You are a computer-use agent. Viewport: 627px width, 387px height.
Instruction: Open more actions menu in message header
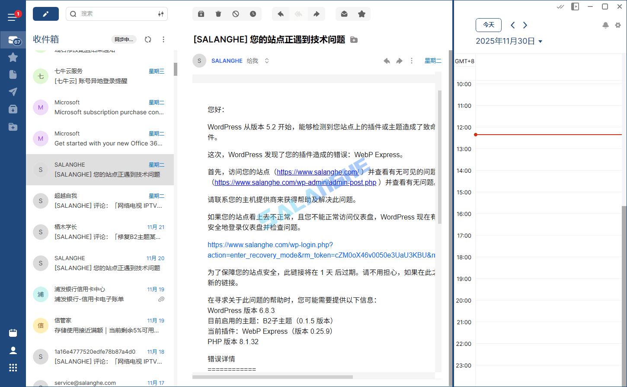pos(411,61)
